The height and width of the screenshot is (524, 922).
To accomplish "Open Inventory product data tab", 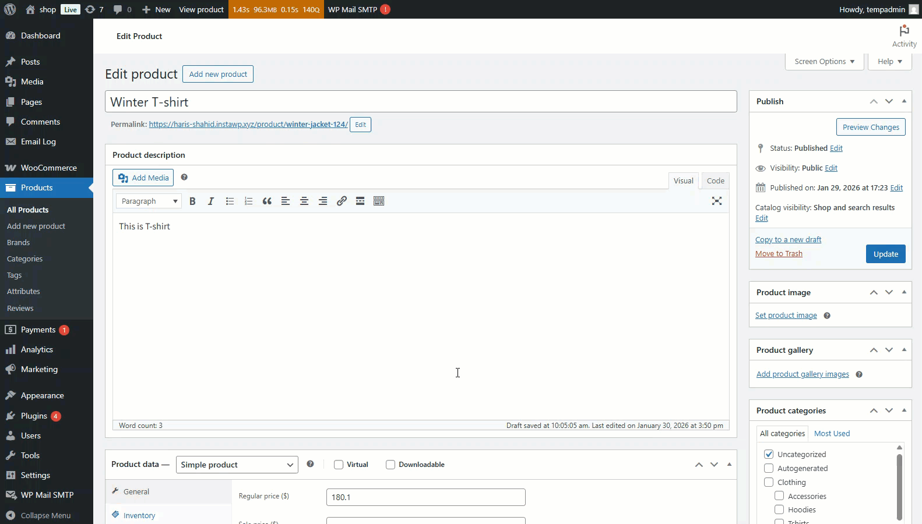I will click(x=168, y=515).
